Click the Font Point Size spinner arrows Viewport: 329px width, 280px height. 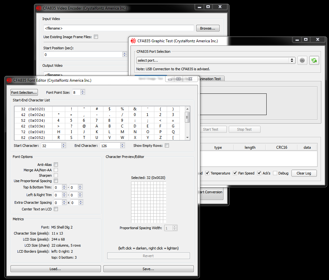83,92
